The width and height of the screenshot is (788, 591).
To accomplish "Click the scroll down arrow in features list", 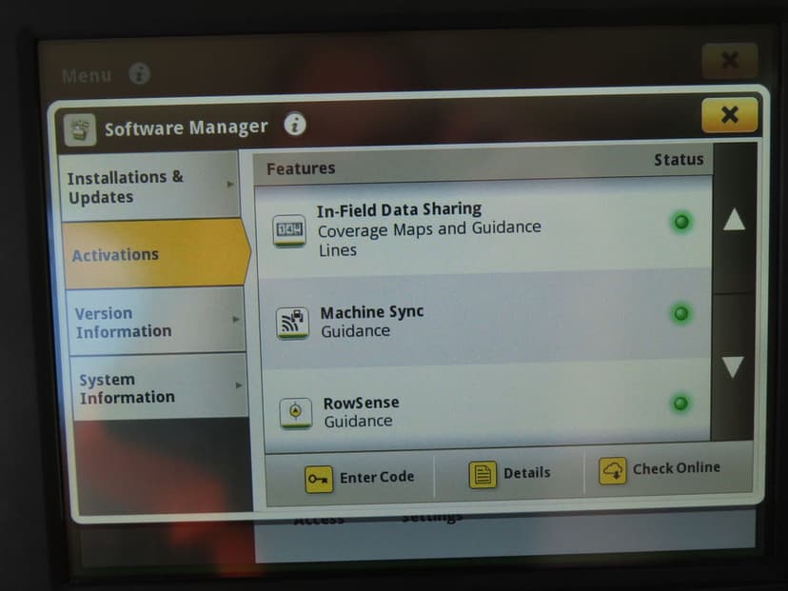I will [x=733, y=366].
